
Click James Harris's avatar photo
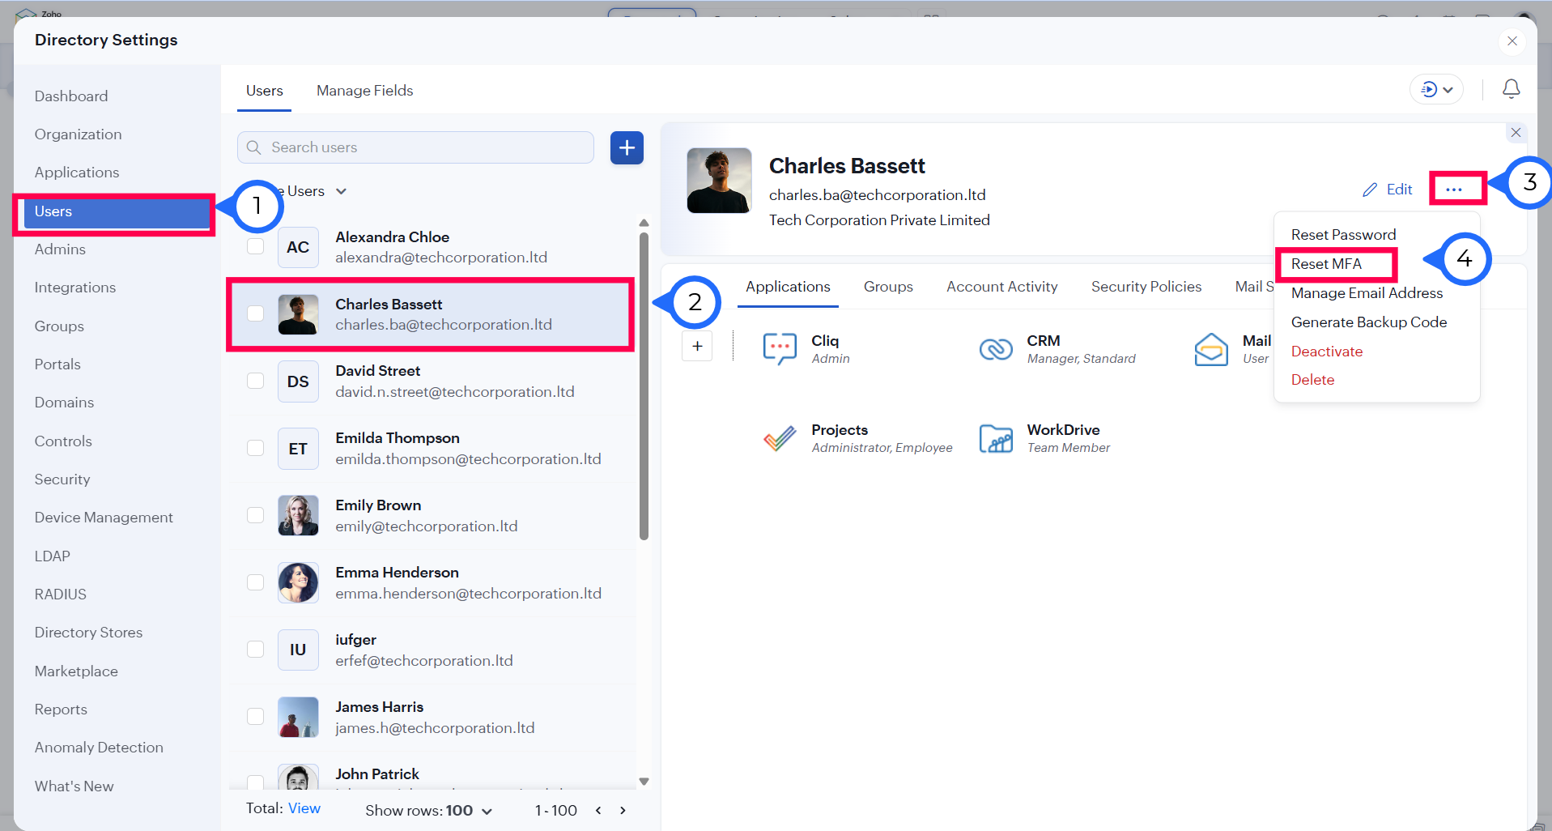click(298, 717)
